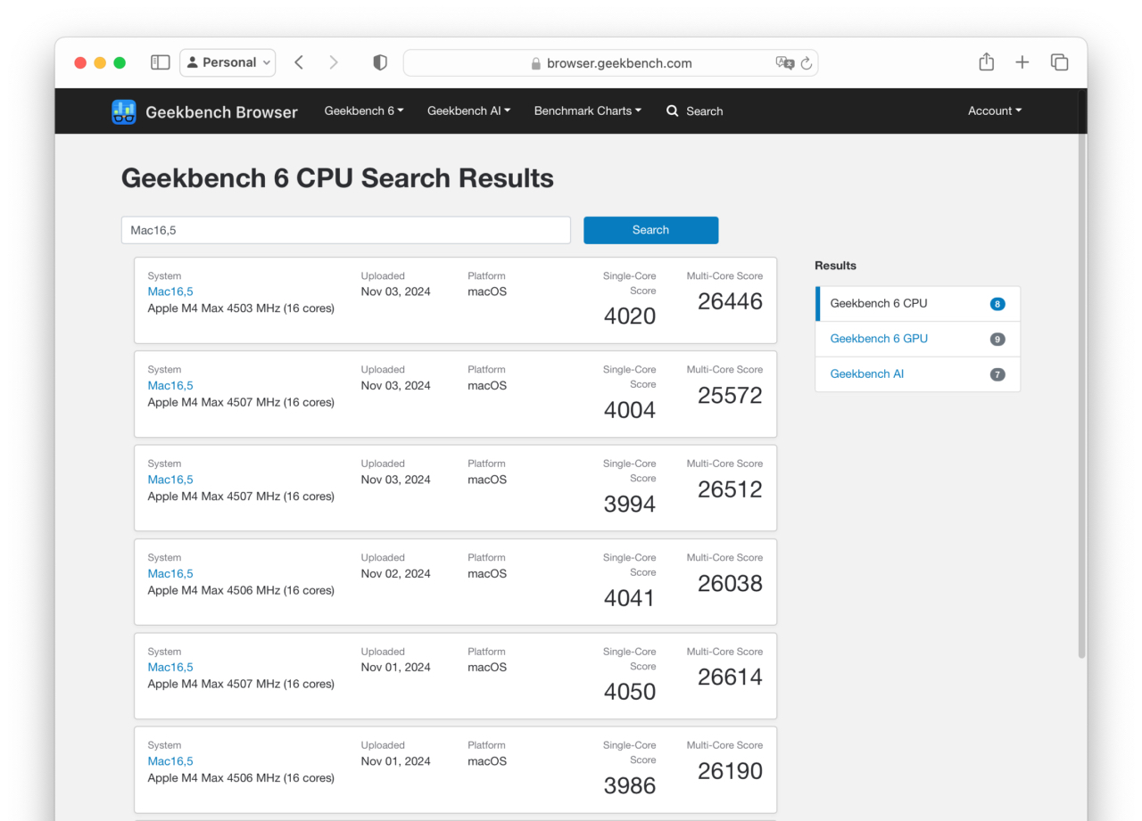
Task: Click the browser.geekbench.com address bar
Action: [x=610, y=63]
